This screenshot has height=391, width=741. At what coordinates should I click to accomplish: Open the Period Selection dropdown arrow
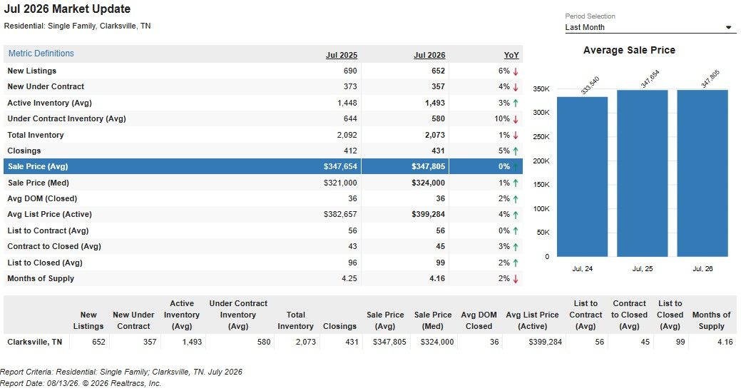click(728, 27)
